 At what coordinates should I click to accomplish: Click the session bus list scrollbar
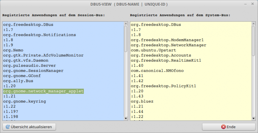[125, 39]
